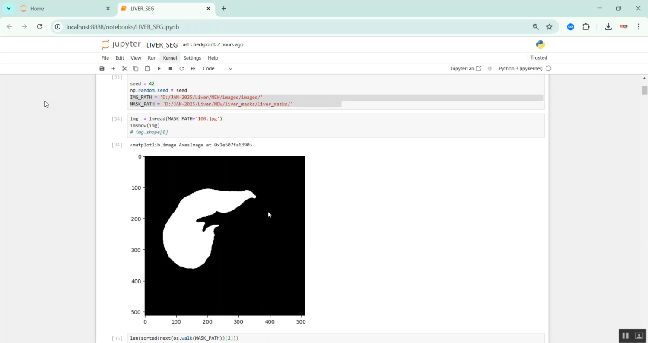The image size is (648, 343).
Task: Click the picture-in-picture icon at bottom right
Action: tap(639, 336)
